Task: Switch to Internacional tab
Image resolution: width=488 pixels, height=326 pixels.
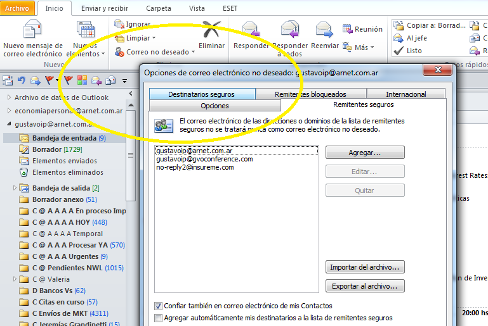Action: 406,94
